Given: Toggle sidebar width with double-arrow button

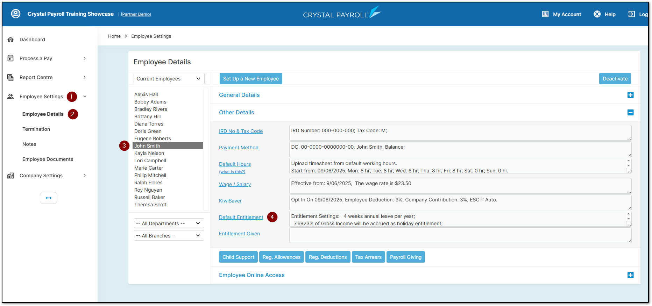Looking at the screenshot, I should click(49, 198).
